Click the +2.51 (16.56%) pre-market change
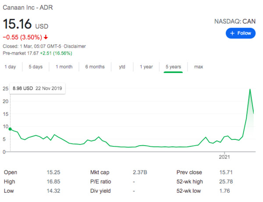Screen dimensions: 263x202 tap(56, 53)
